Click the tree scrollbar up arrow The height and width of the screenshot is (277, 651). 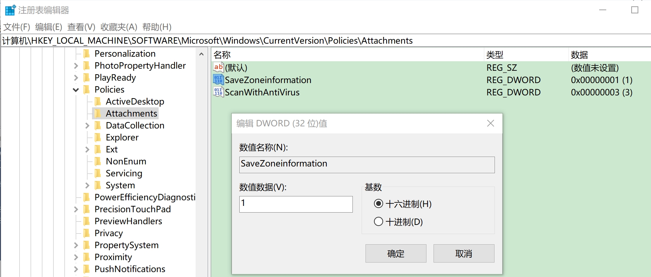tap(201, 54)
